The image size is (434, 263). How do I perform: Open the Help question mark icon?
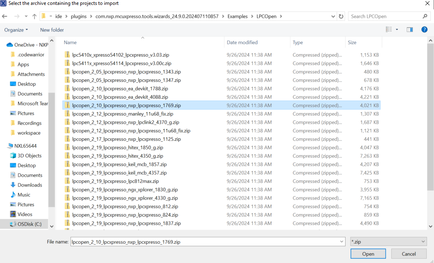pos(424,29)
